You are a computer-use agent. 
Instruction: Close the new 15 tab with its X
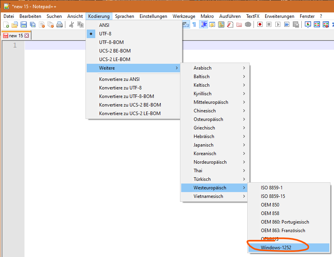click(x=26, y=35)
